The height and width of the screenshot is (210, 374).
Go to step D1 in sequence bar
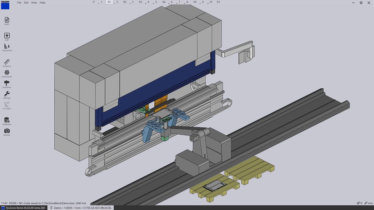(218, 2)
